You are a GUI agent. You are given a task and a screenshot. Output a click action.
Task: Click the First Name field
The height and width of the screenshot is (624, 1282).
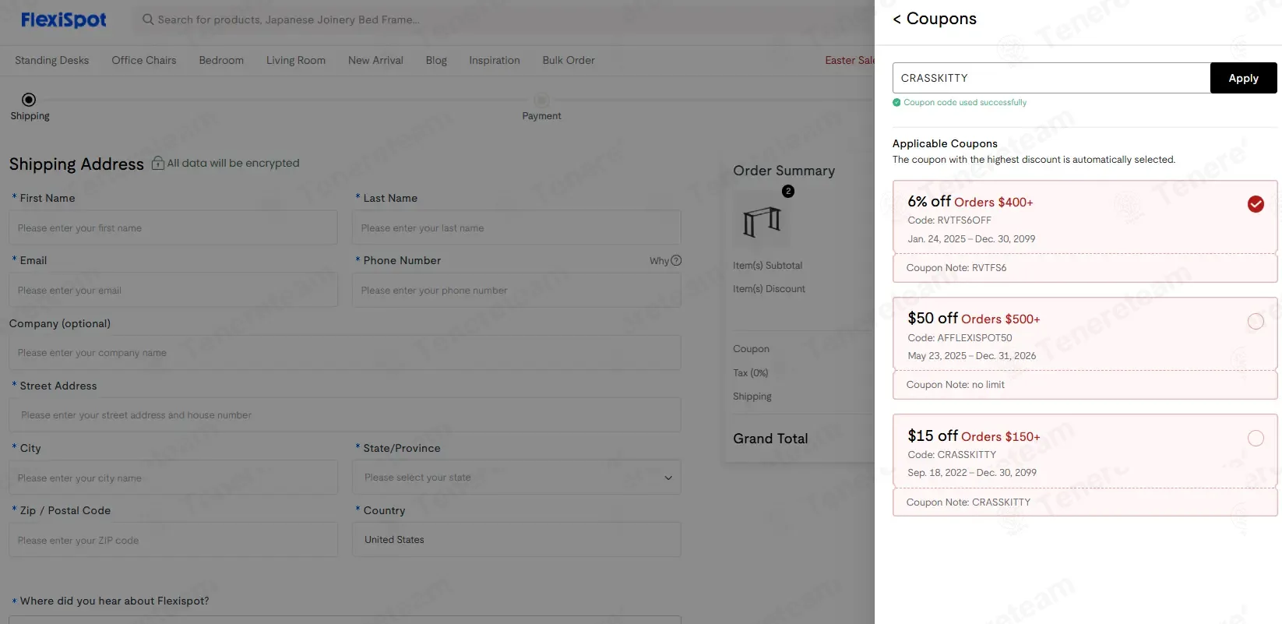click(173, 228)
